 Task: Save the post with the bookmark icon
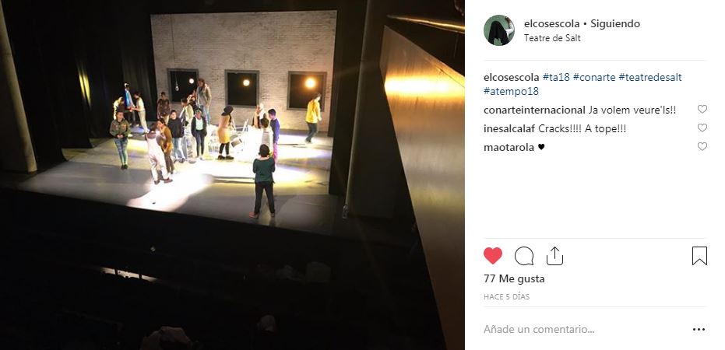tap(699, 256)
